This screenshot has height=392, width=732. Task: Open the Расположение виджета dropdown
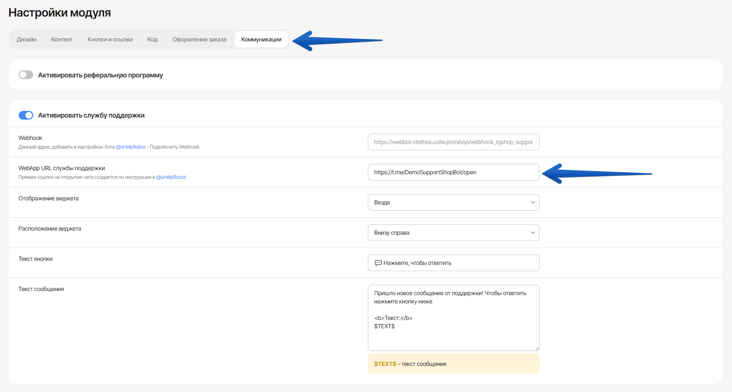pos(453,233)
